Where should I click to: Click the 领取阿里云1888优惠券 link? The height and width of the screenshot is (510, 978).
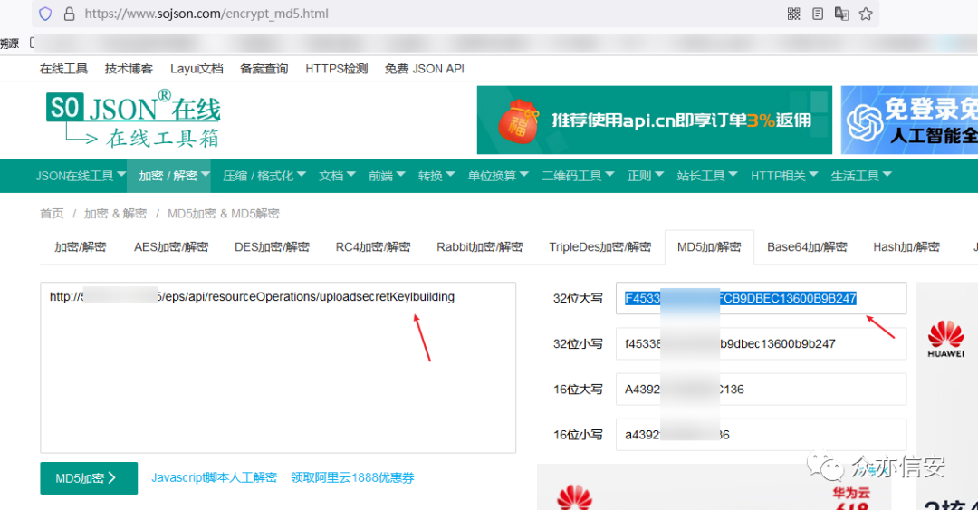352,477
